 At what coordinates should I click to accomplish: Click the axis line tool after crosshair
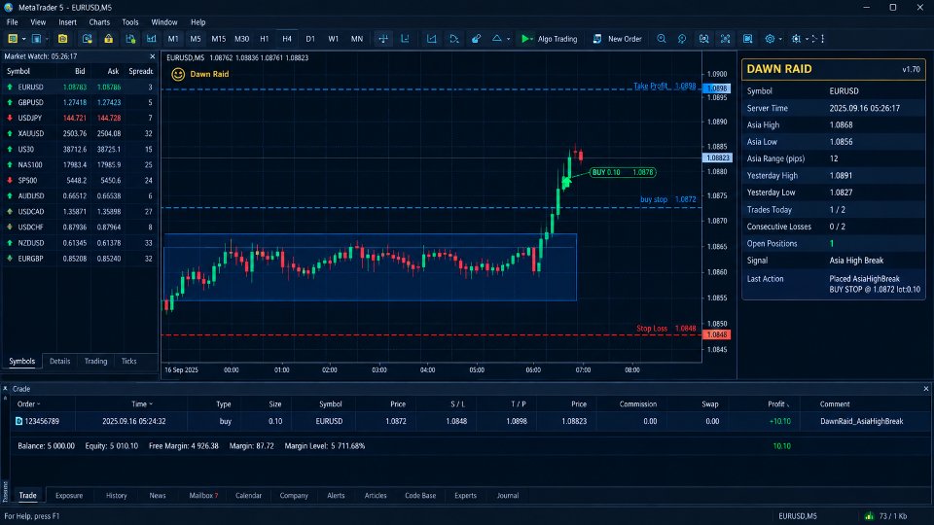click(x=405, y=39)
